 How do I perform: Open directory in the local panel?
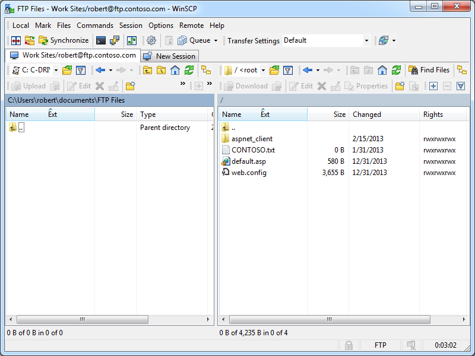coord(67,70)
